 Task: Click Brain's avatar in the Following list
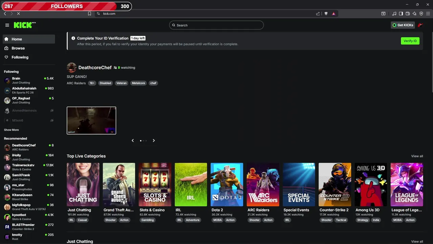pyautogui.click(x=7, y=80)
